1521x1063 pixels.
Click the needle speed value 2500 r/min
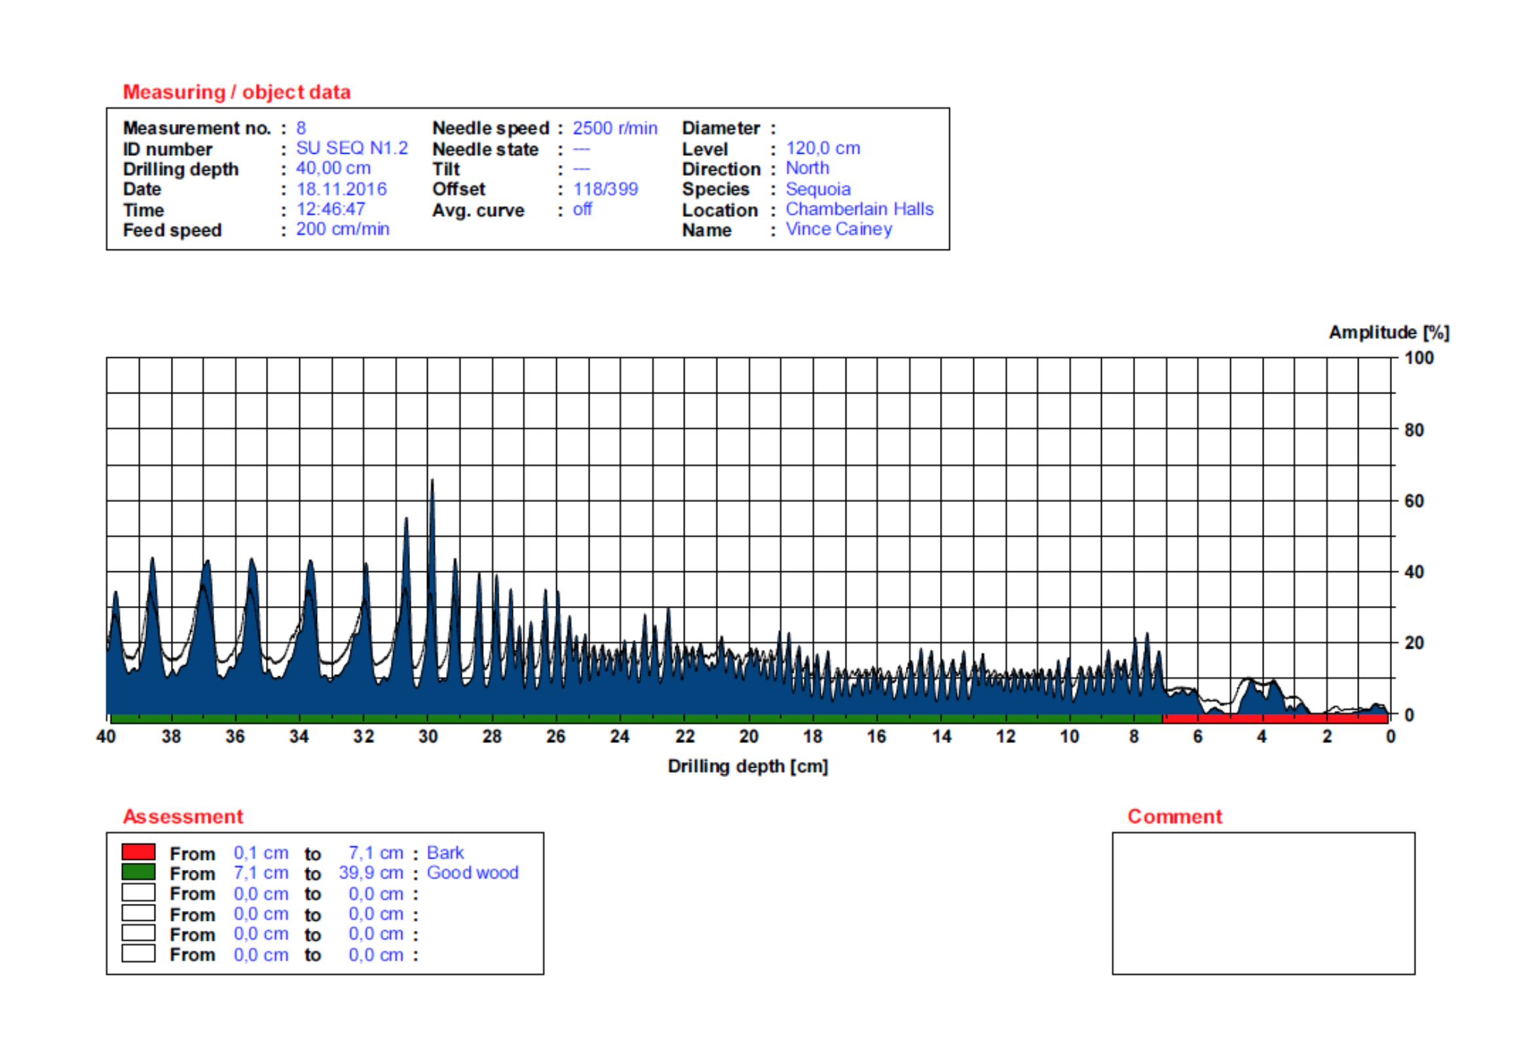(x=615, y=128)
